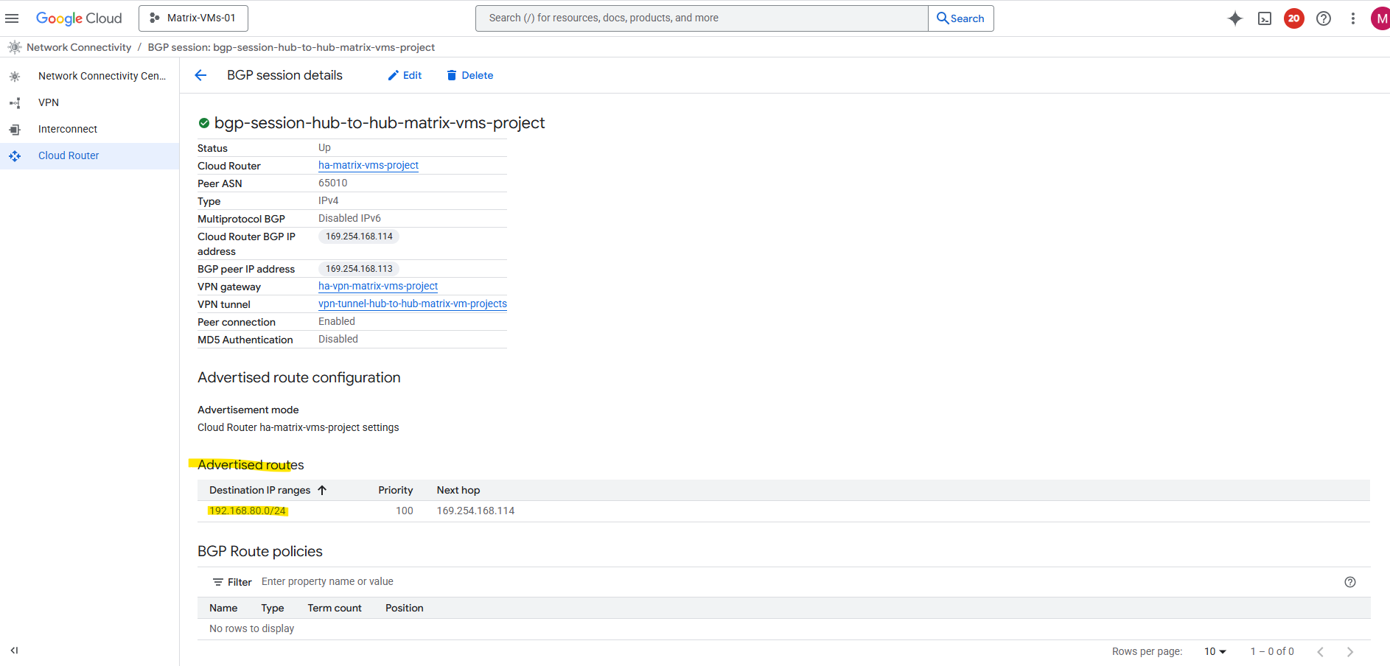Click the Network Connectivity Center sidebar icon
Image resolution: width=1390 pixels, height=666 pixels.
click(15, 76)
